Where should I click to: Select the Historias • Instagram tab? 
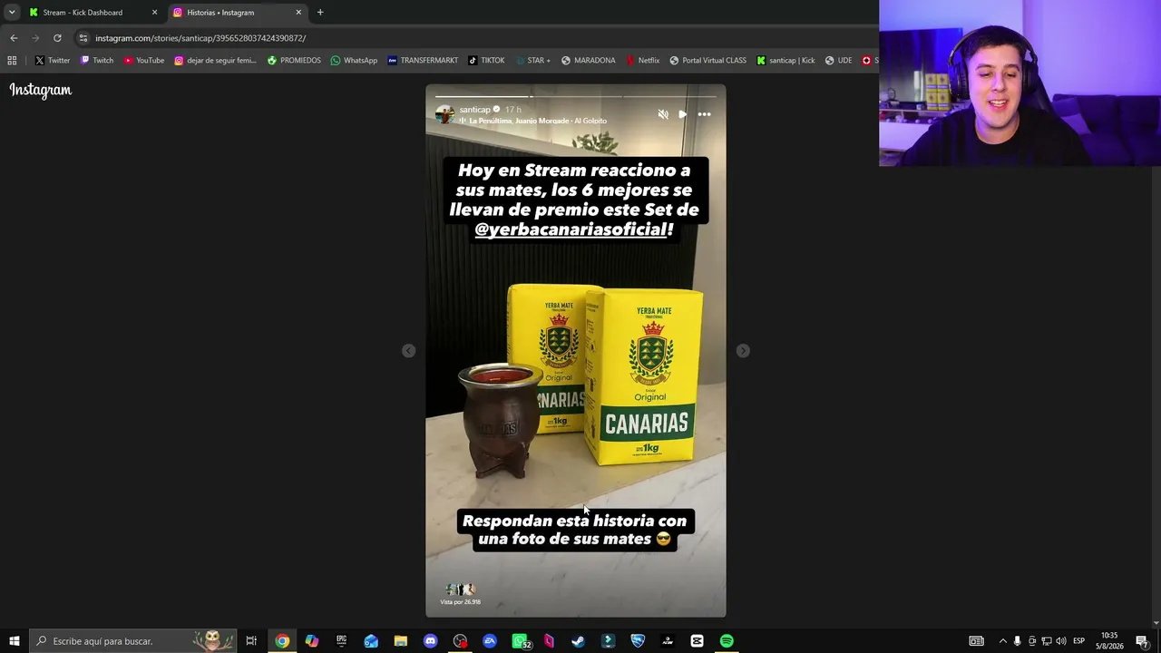(236, 13)
